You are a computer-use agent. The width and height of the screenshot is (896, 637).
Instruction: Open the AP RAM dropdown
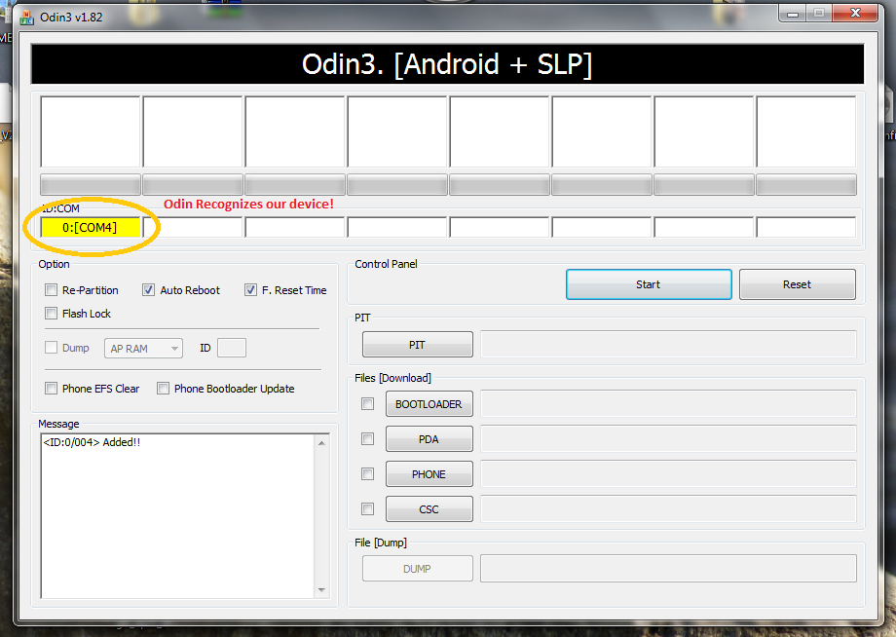pyautogui.click(x=143, y=349)
